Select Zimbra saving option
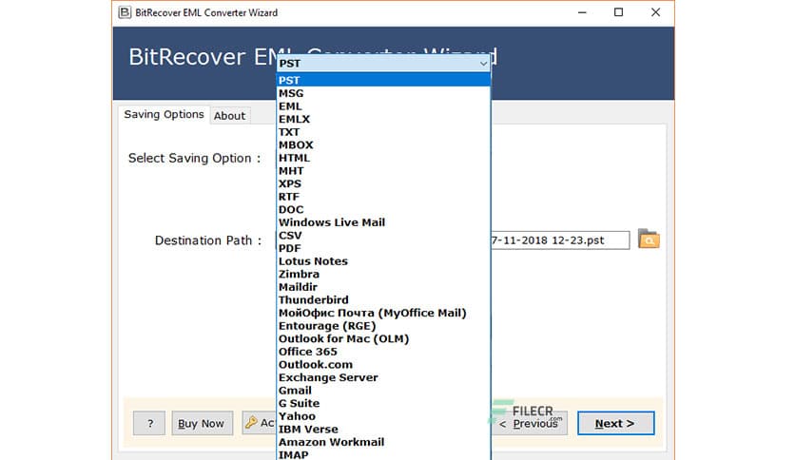795x460 pixels. 384,274
